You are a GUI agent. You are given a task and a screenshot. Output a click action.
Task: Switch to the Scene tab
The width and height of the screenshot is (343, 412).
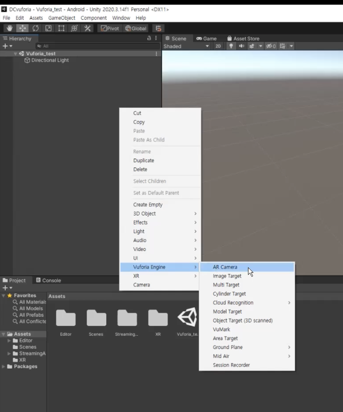click(x=176, y=38)
